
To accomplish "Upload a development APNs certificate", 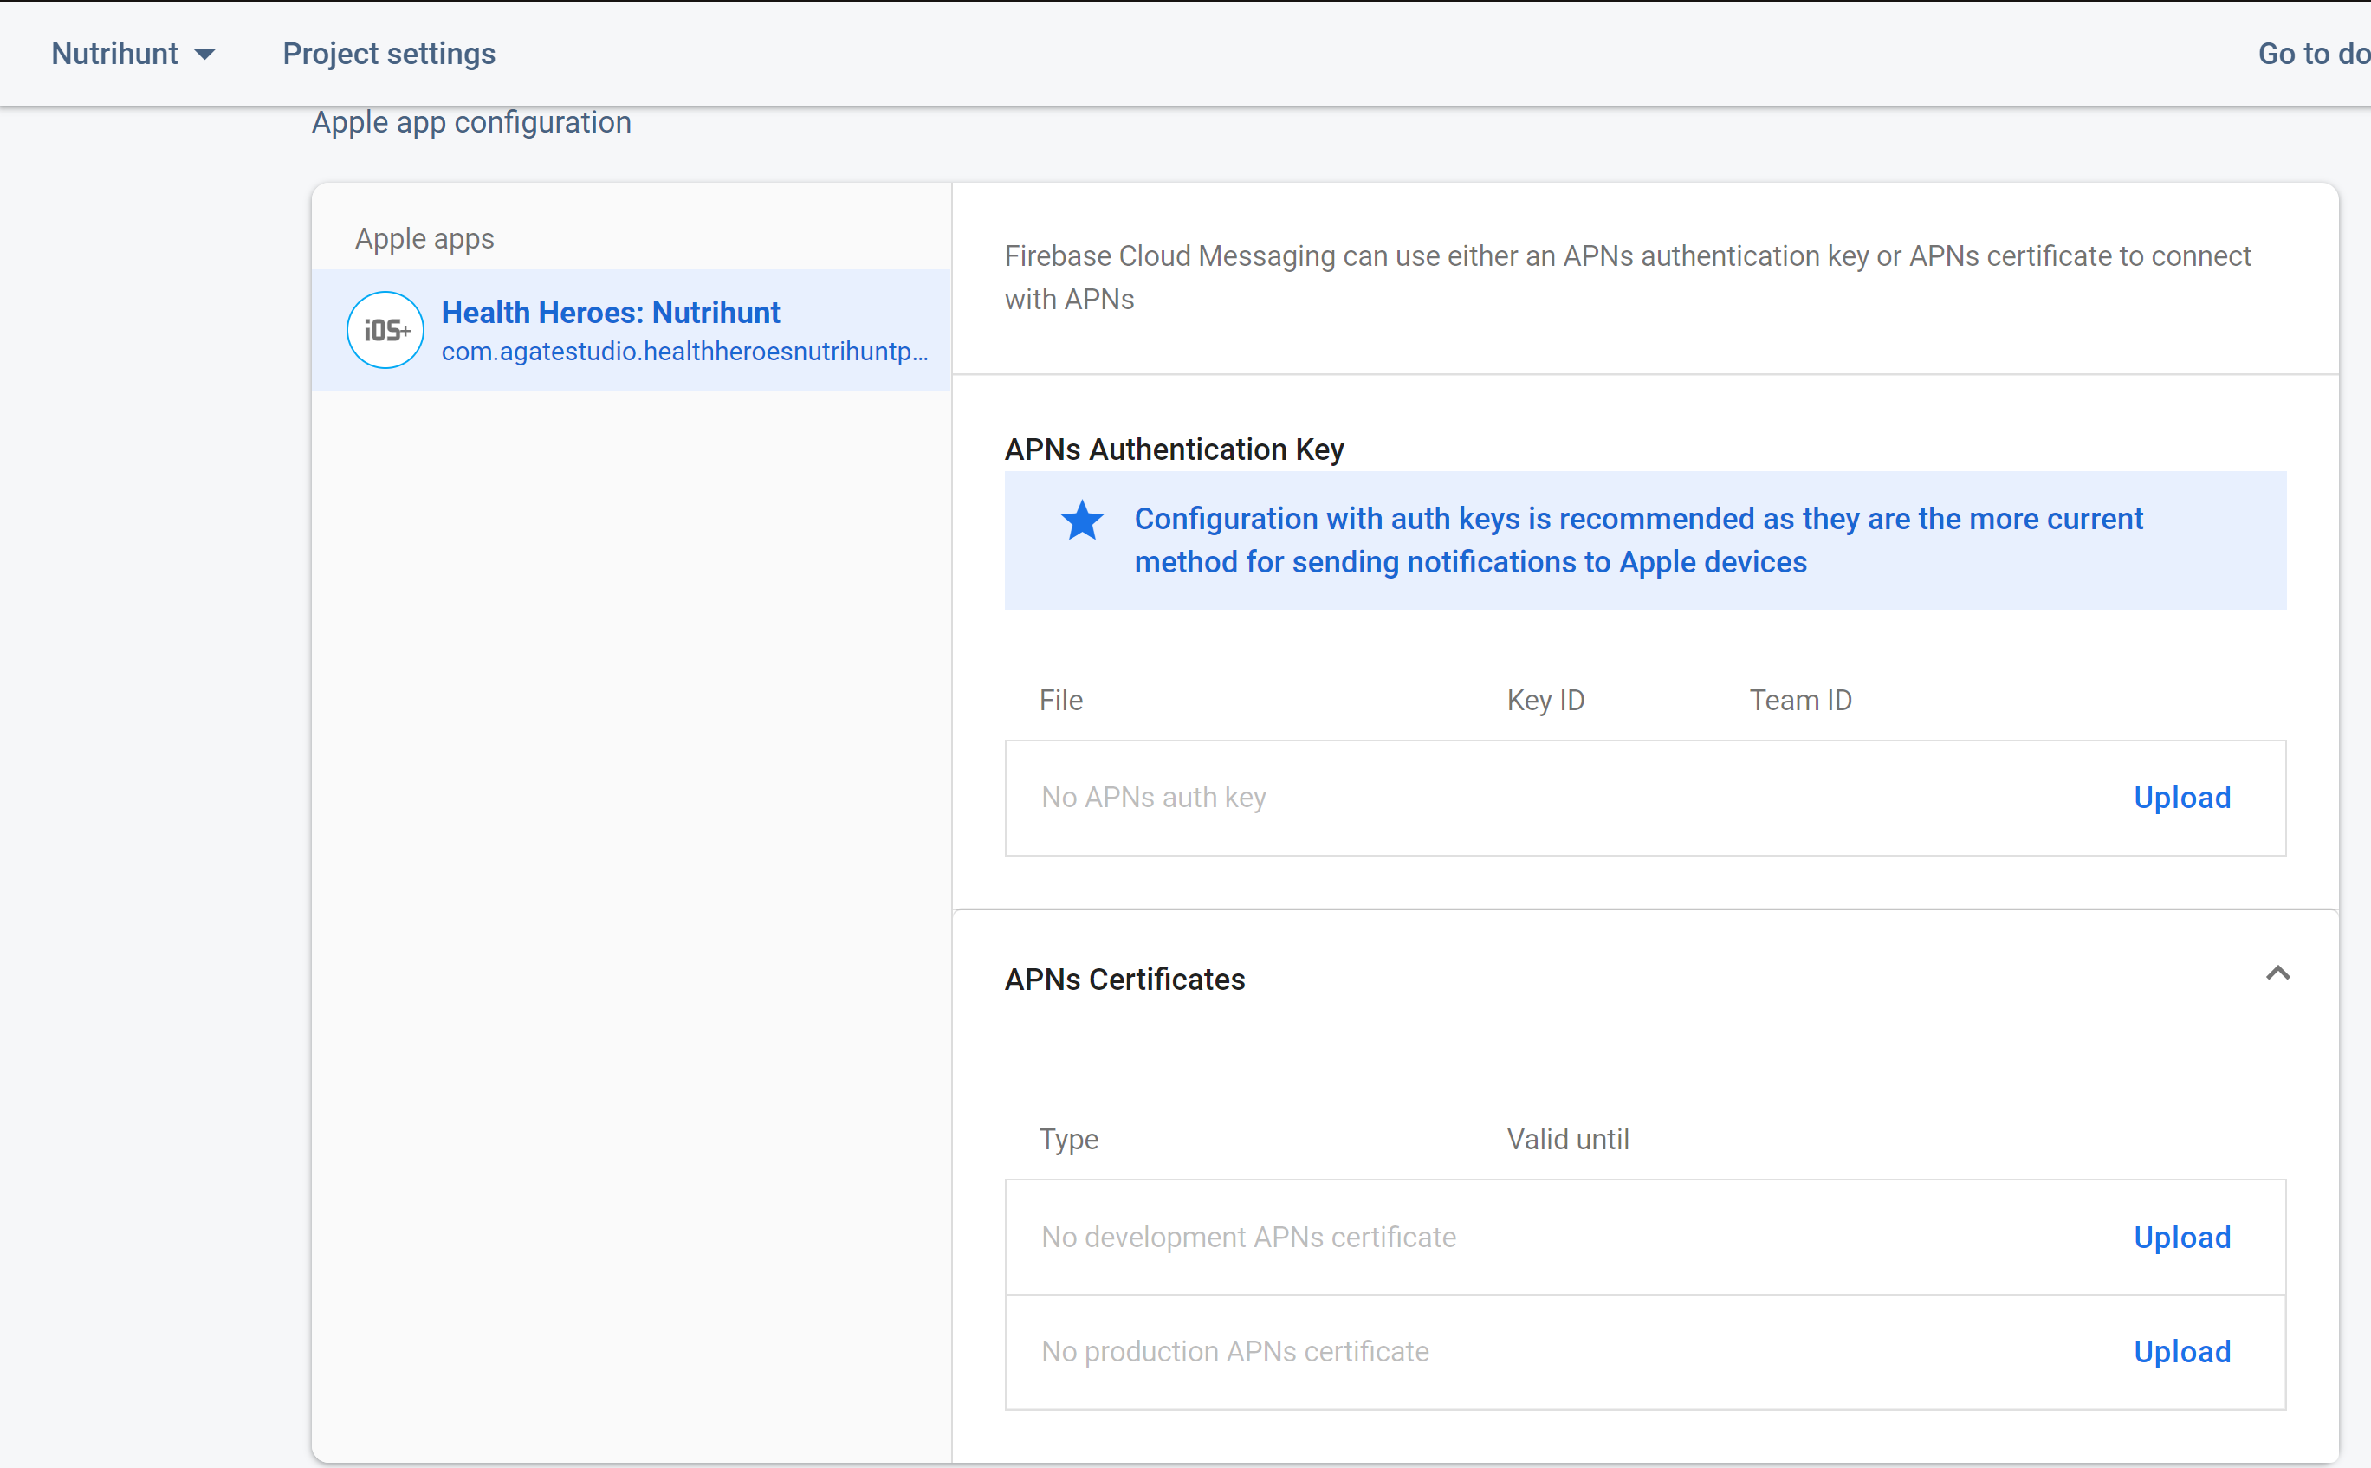I will tap(2180, 1237).
